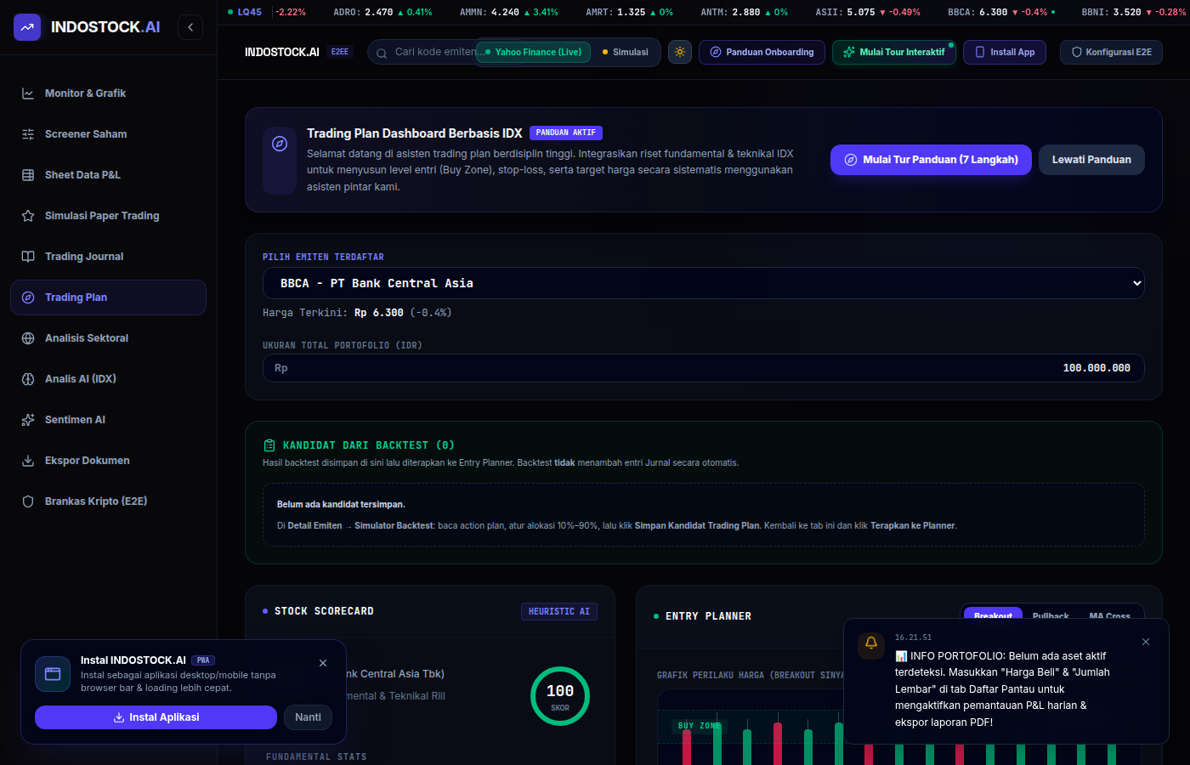Click the INDOSTOCK.AI logo icon
The height and width of the screenshot is (765, 1190).
(27, 27)
